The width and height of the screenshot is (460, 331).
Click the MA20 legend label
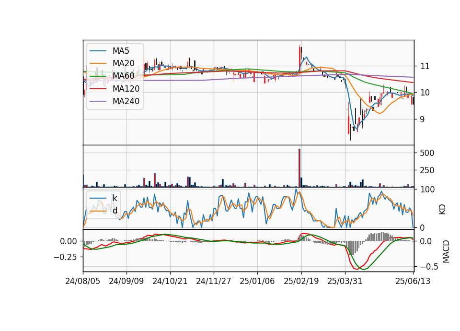point(123,63)
